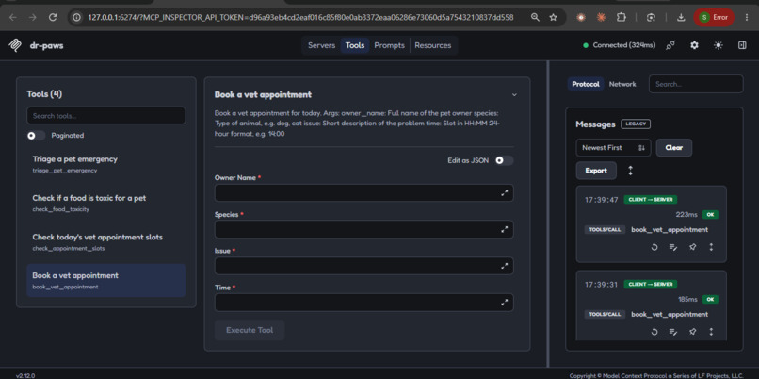This screenshot has width=759, height=379.
Task: Click the Time input field
Action: (364, 303)
